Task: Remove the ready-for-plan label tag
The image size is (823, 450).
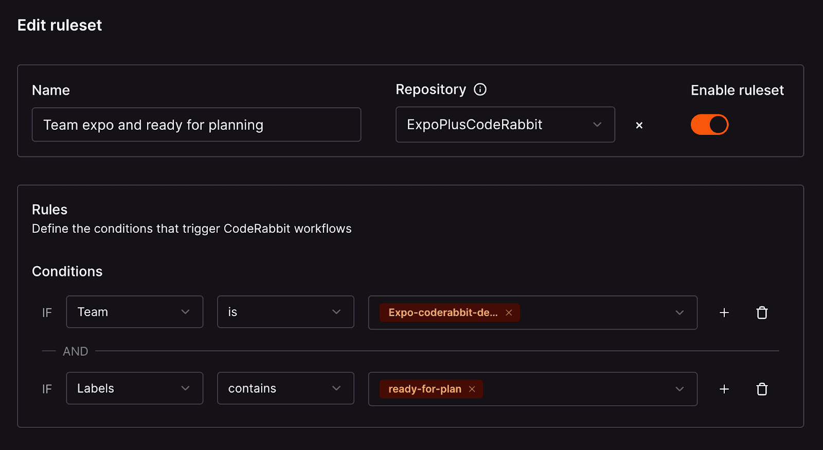Action: tap(472, 389)
